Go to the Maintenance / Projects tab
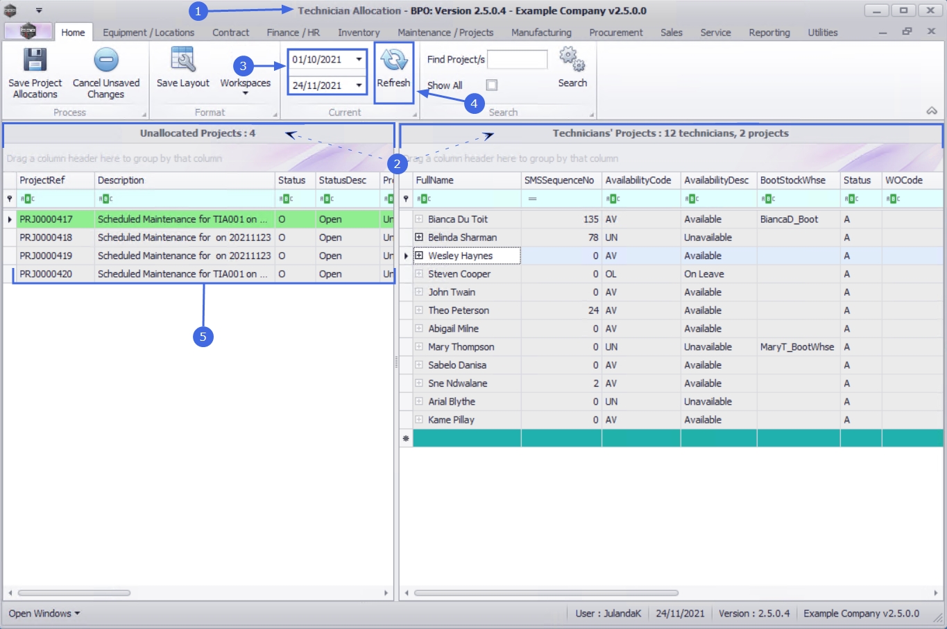Viewport: 947px width, 629px height. coord(445,33)
